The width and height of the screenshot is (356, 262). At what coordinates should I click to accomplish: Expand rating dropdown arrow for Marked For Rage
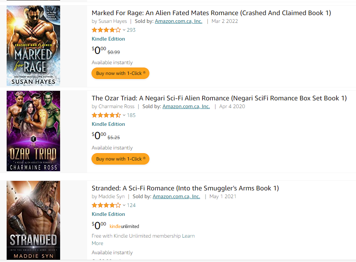[124, 30]
